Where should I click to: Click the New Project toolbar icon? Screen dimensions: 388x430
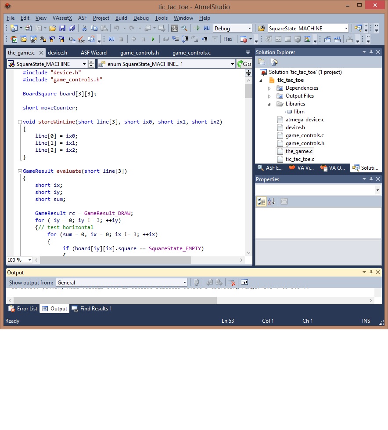(14, 28)
